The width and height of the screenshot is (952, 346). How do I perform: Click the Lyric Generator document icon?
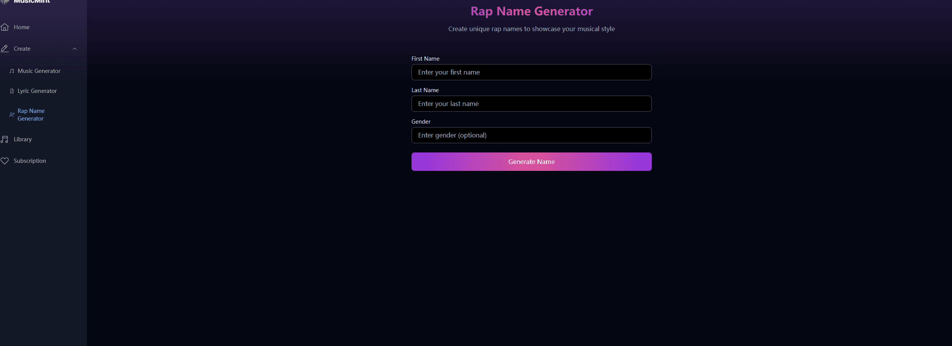pos(12,91)
